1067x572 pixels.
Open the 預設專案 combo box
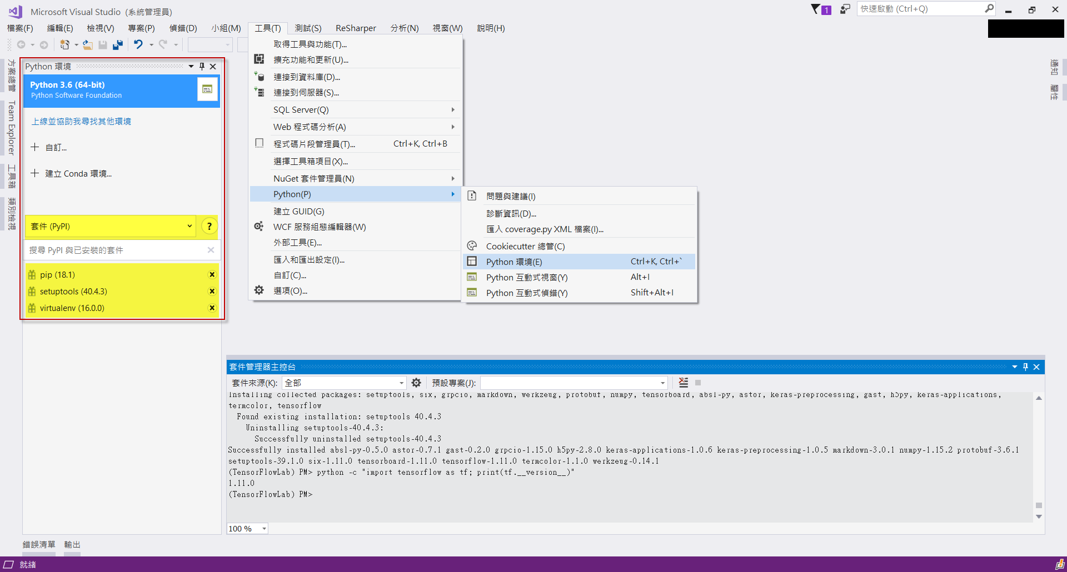click(x=574, y=383)
